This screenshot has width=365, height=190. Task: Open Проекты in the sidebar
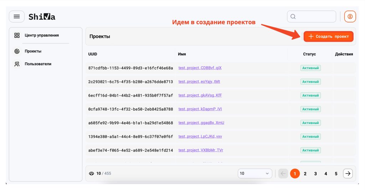click(x=33, y=51)
